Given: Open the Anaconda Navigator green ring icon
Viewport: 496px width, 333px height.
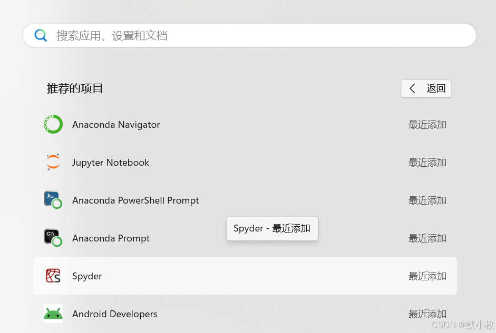Looking at the screenshot, I should (x=53, y=124).
